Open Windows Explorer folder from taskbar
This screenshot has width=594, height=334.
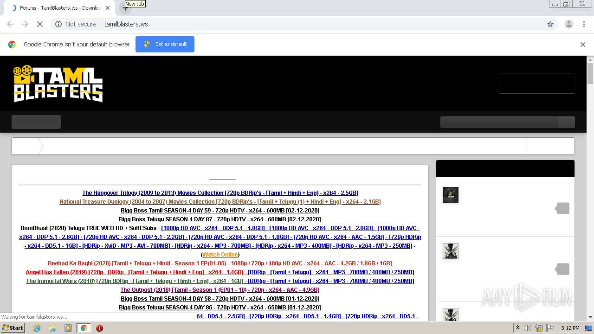52,328
